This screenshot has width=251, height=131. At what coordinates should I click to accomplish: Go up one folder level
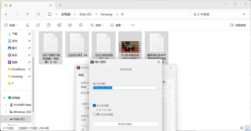coord(28,14)
